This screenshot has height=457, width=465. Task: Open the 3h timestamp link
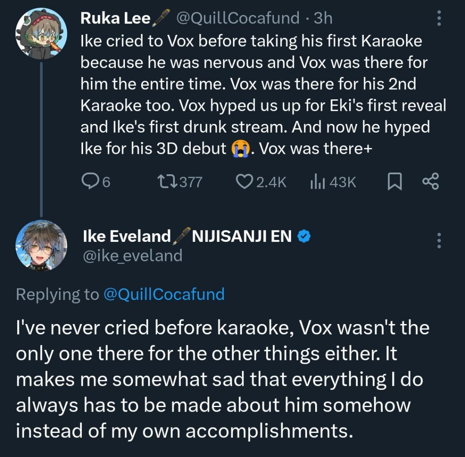click(323, 18)
